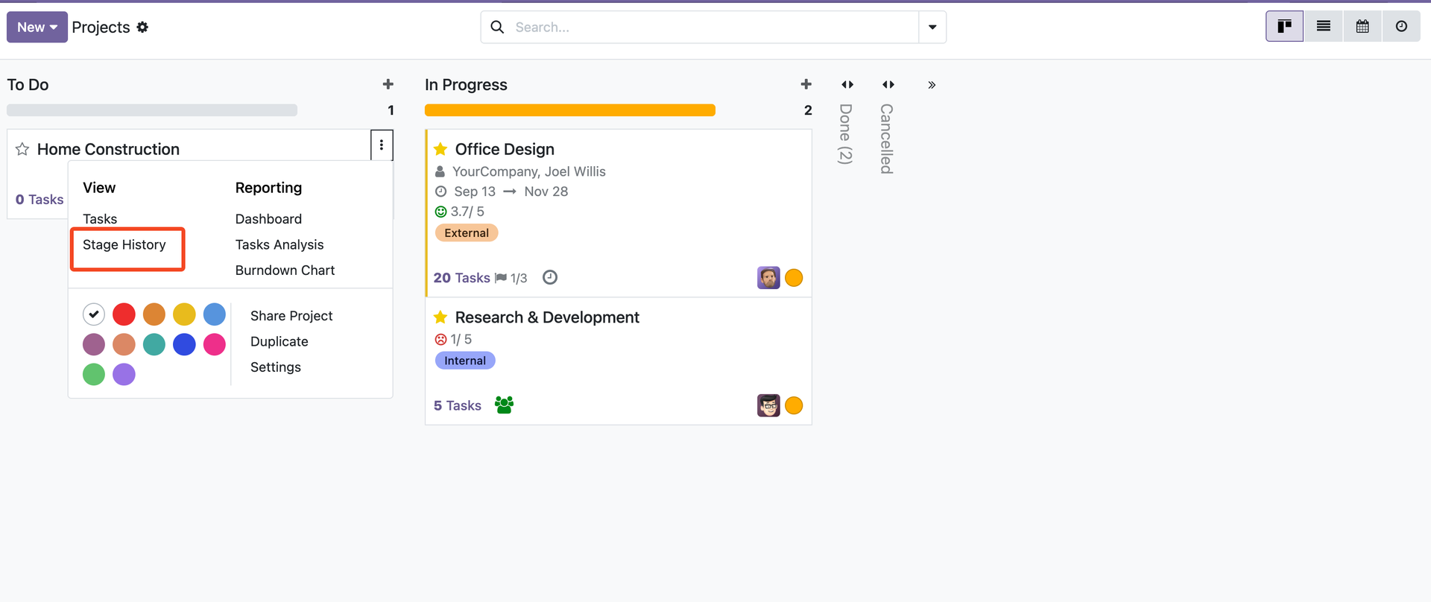This screenshot has height=602, width=1431.
Task: Unstar the Office Design project
Action: pyautogui.click(x=440, y=150)
